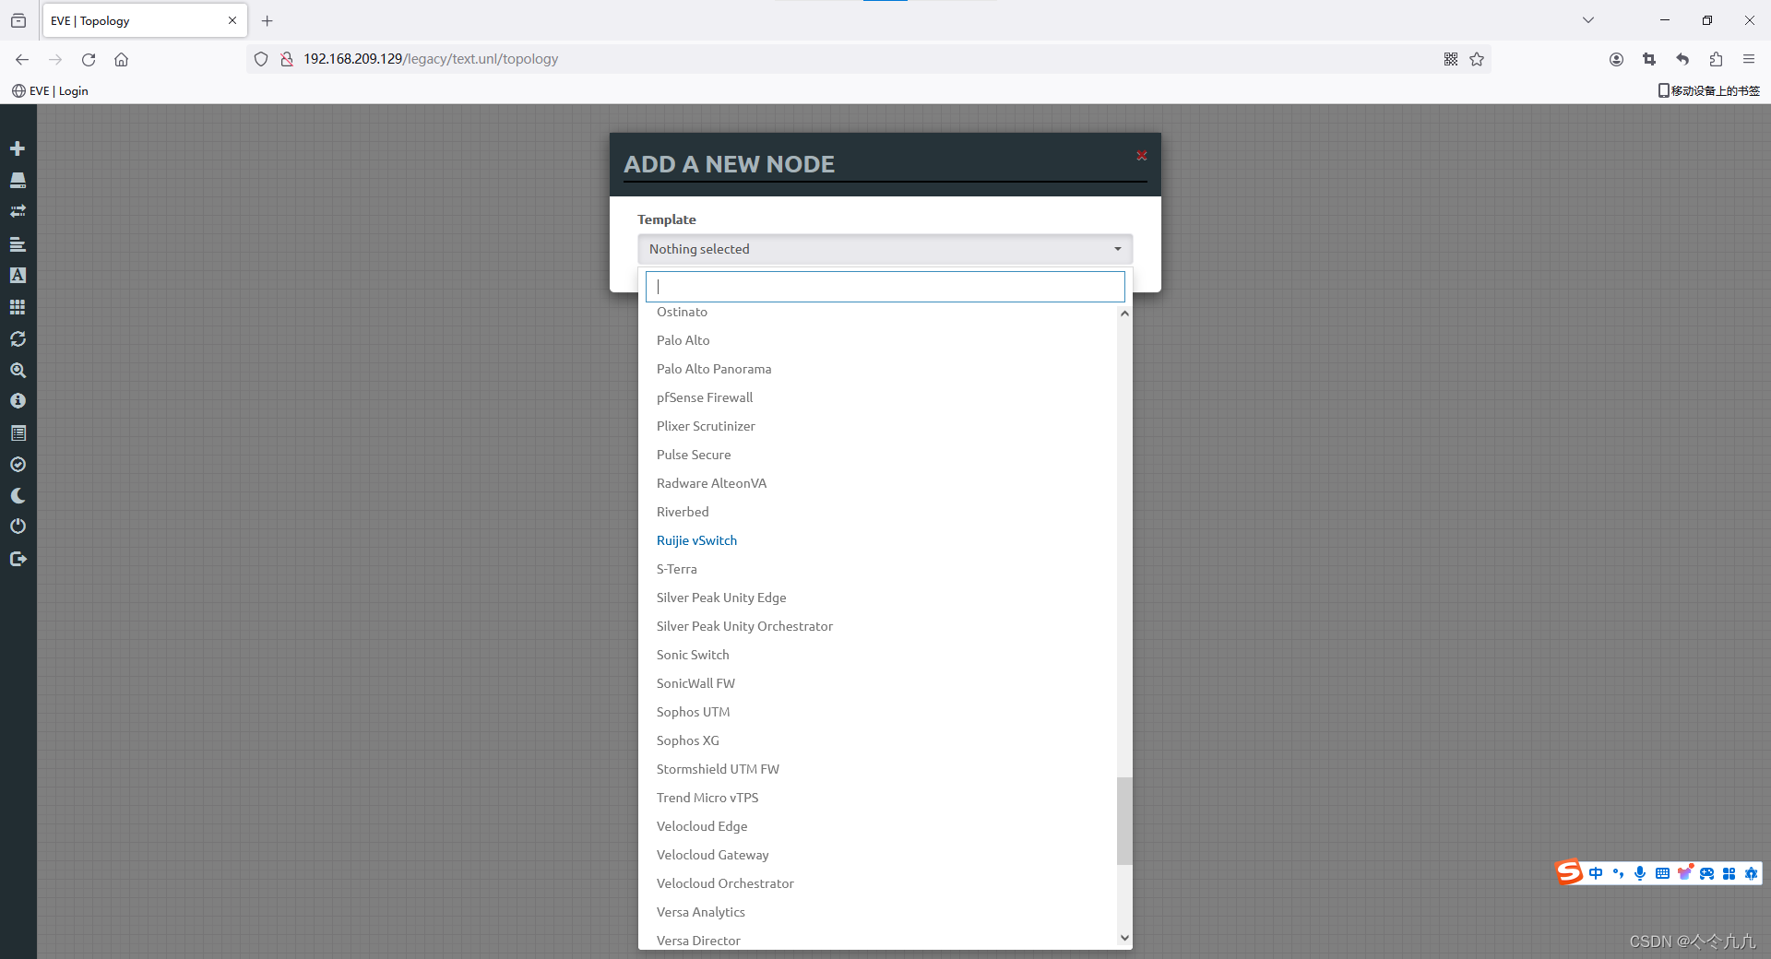Open browser extensions puzzle icon
The image size is (1771, 959).
tap(1716, 59)
